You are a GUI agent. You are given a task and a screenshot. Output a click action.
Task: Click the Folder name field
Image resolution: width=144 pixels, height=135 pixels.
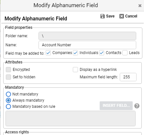(x=87, y=36)
